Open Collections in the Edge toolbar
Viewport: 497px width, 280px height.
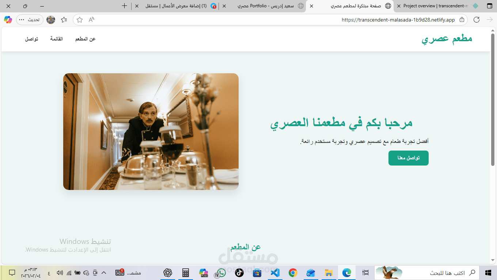(64, 20)
